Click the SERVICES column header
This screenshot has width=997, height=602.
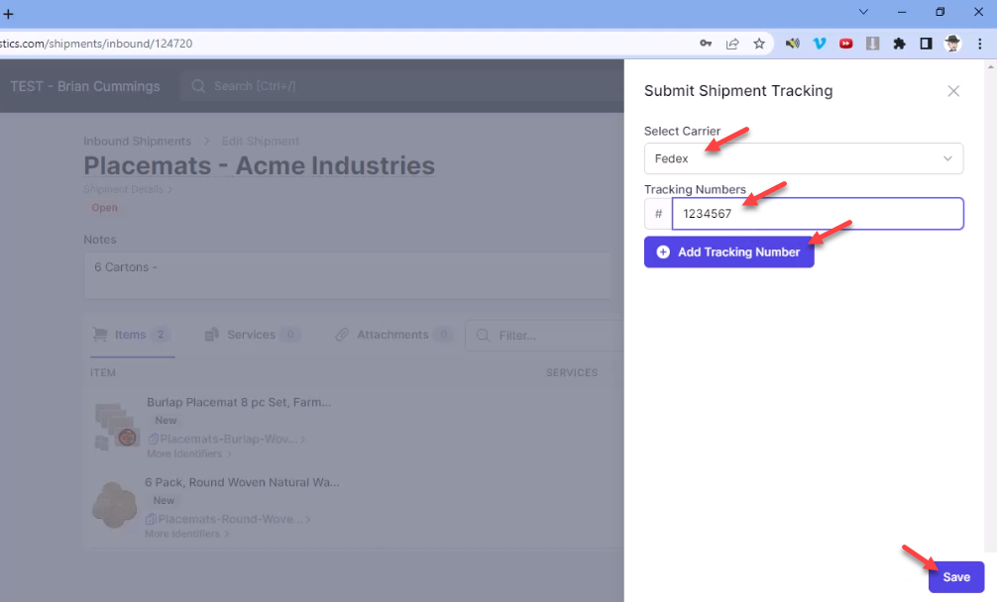(572, 372)
